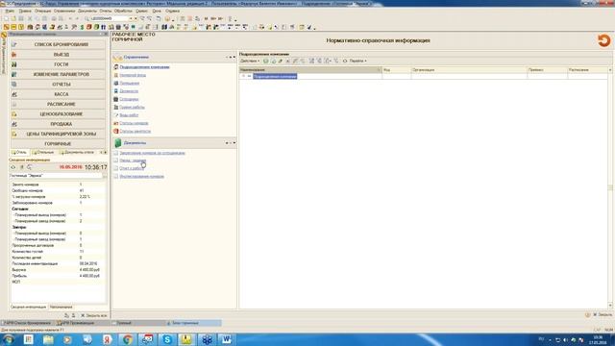Open Виды работ link
The image size is (615, 346).
129,115
